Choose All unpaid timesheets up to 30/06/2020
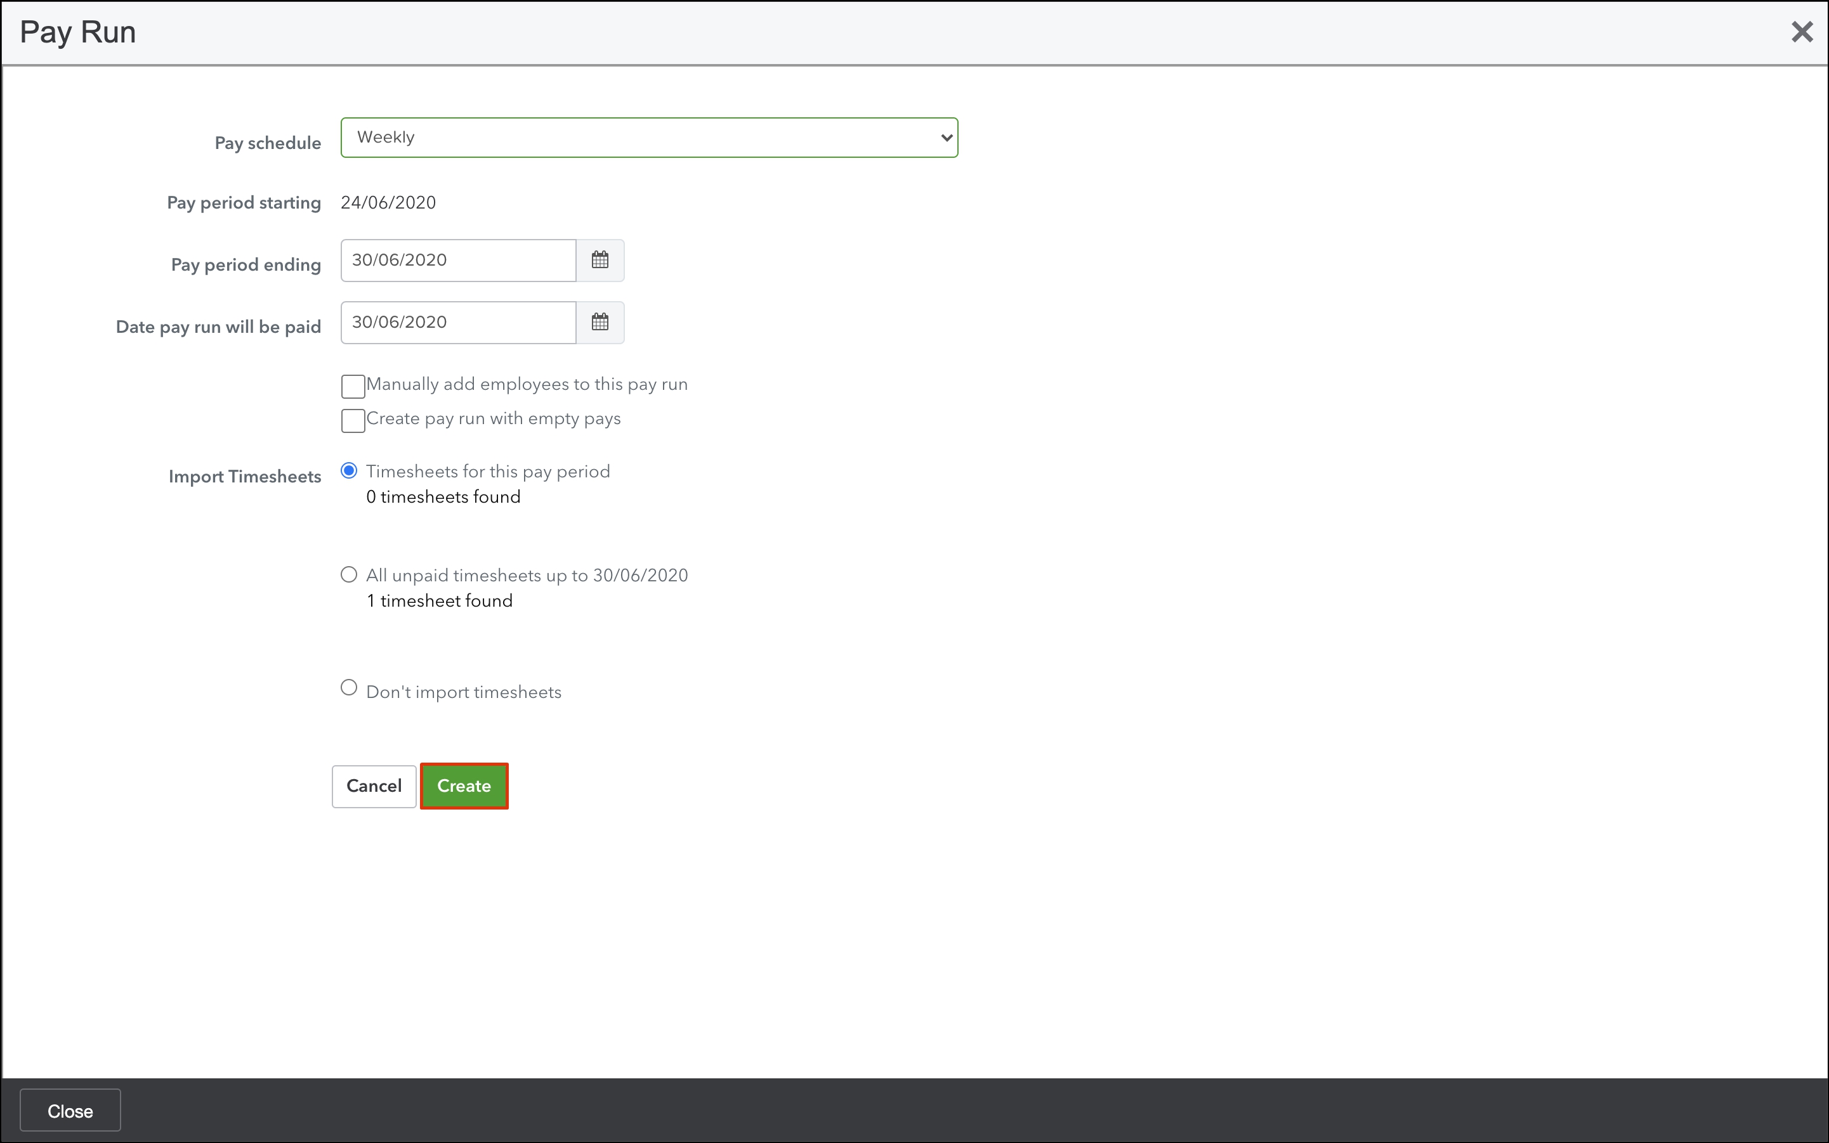 (349, 574)
